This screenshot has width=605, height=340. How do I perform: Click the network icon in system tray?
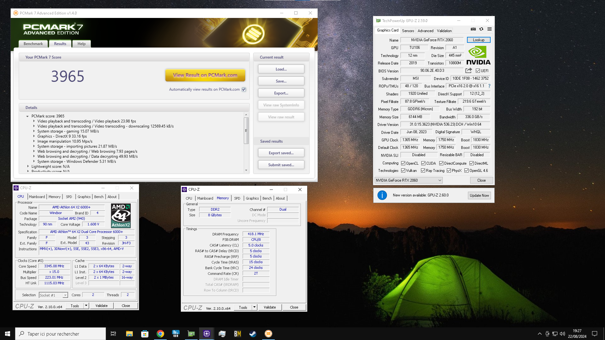pyautogui.click(x=555, y=334)
